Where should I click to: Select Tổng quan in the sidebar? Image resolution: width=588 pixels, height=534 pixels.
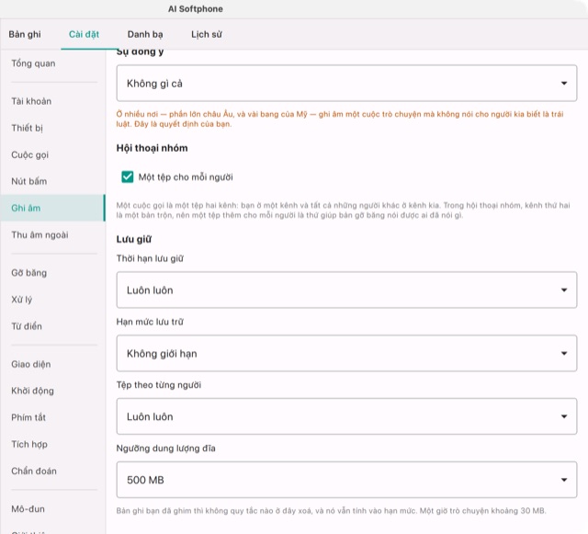click(53, 63)
